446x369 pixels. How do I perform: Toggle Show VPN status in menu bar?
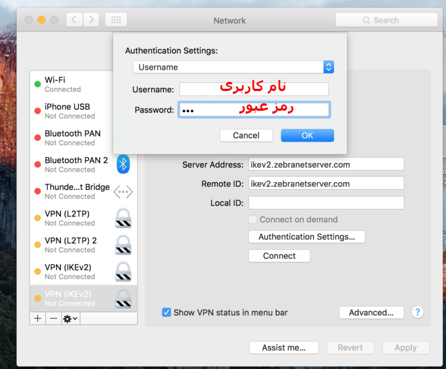[x=167, y=313]
